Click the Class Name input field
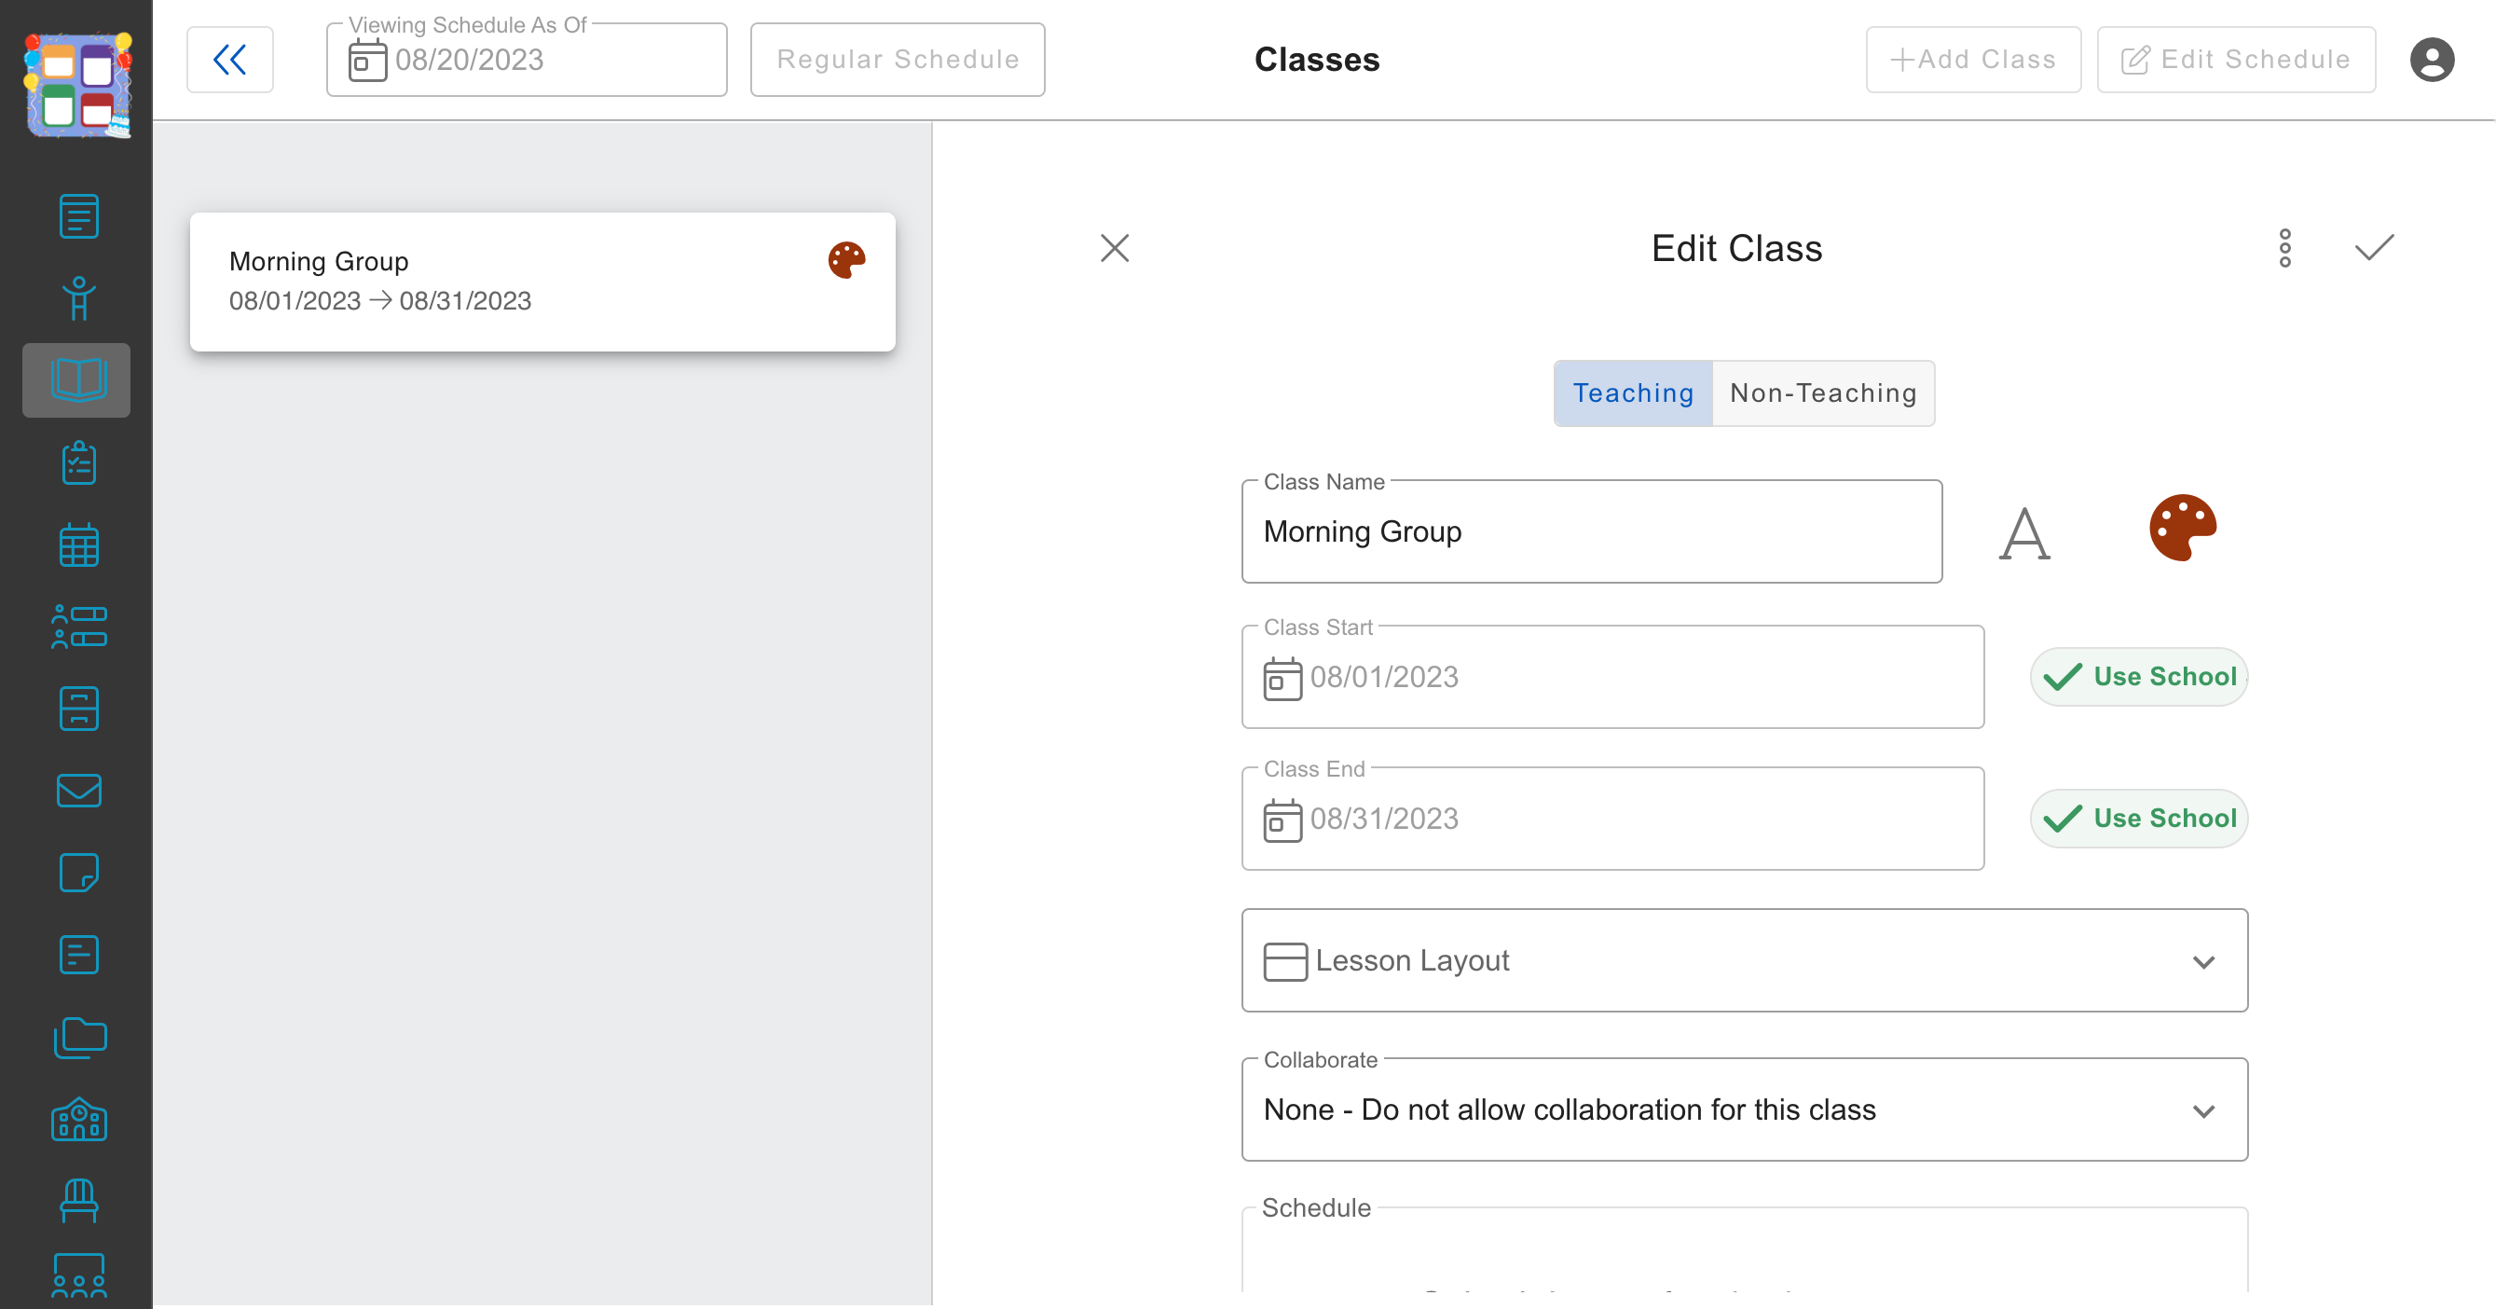 [1591, 530]
